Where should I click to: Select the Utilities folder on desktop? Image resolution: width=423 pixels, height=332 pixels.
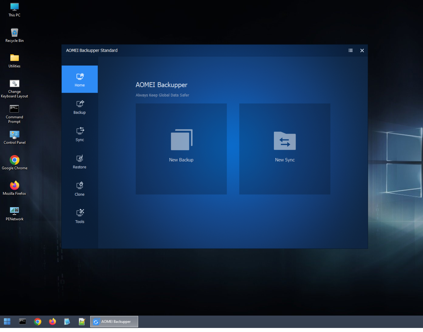point(14,61)
